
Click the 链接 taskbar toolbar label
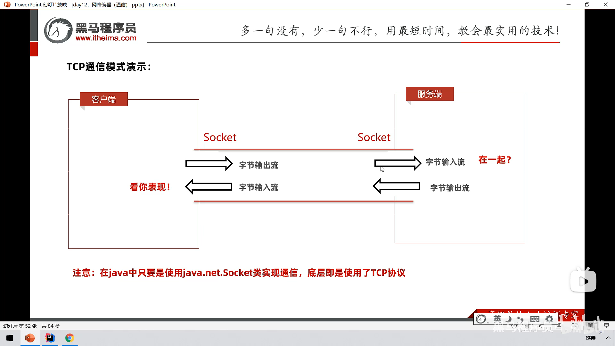[x=590, y=338]
